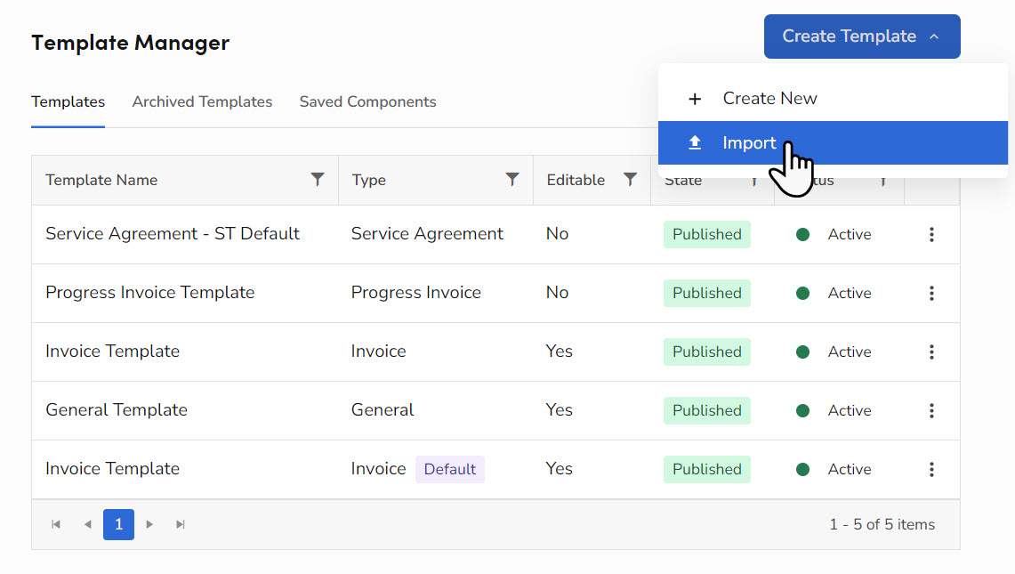Open the Saved Components tab
The image size is (1015, 574).
(367, 101)
